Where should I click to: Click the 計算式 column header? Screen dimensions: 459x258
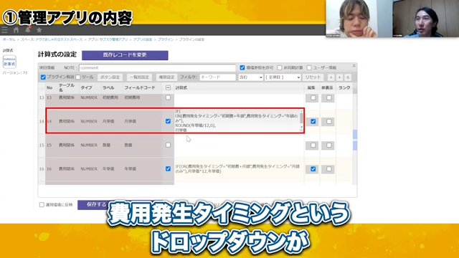[181, 87]
